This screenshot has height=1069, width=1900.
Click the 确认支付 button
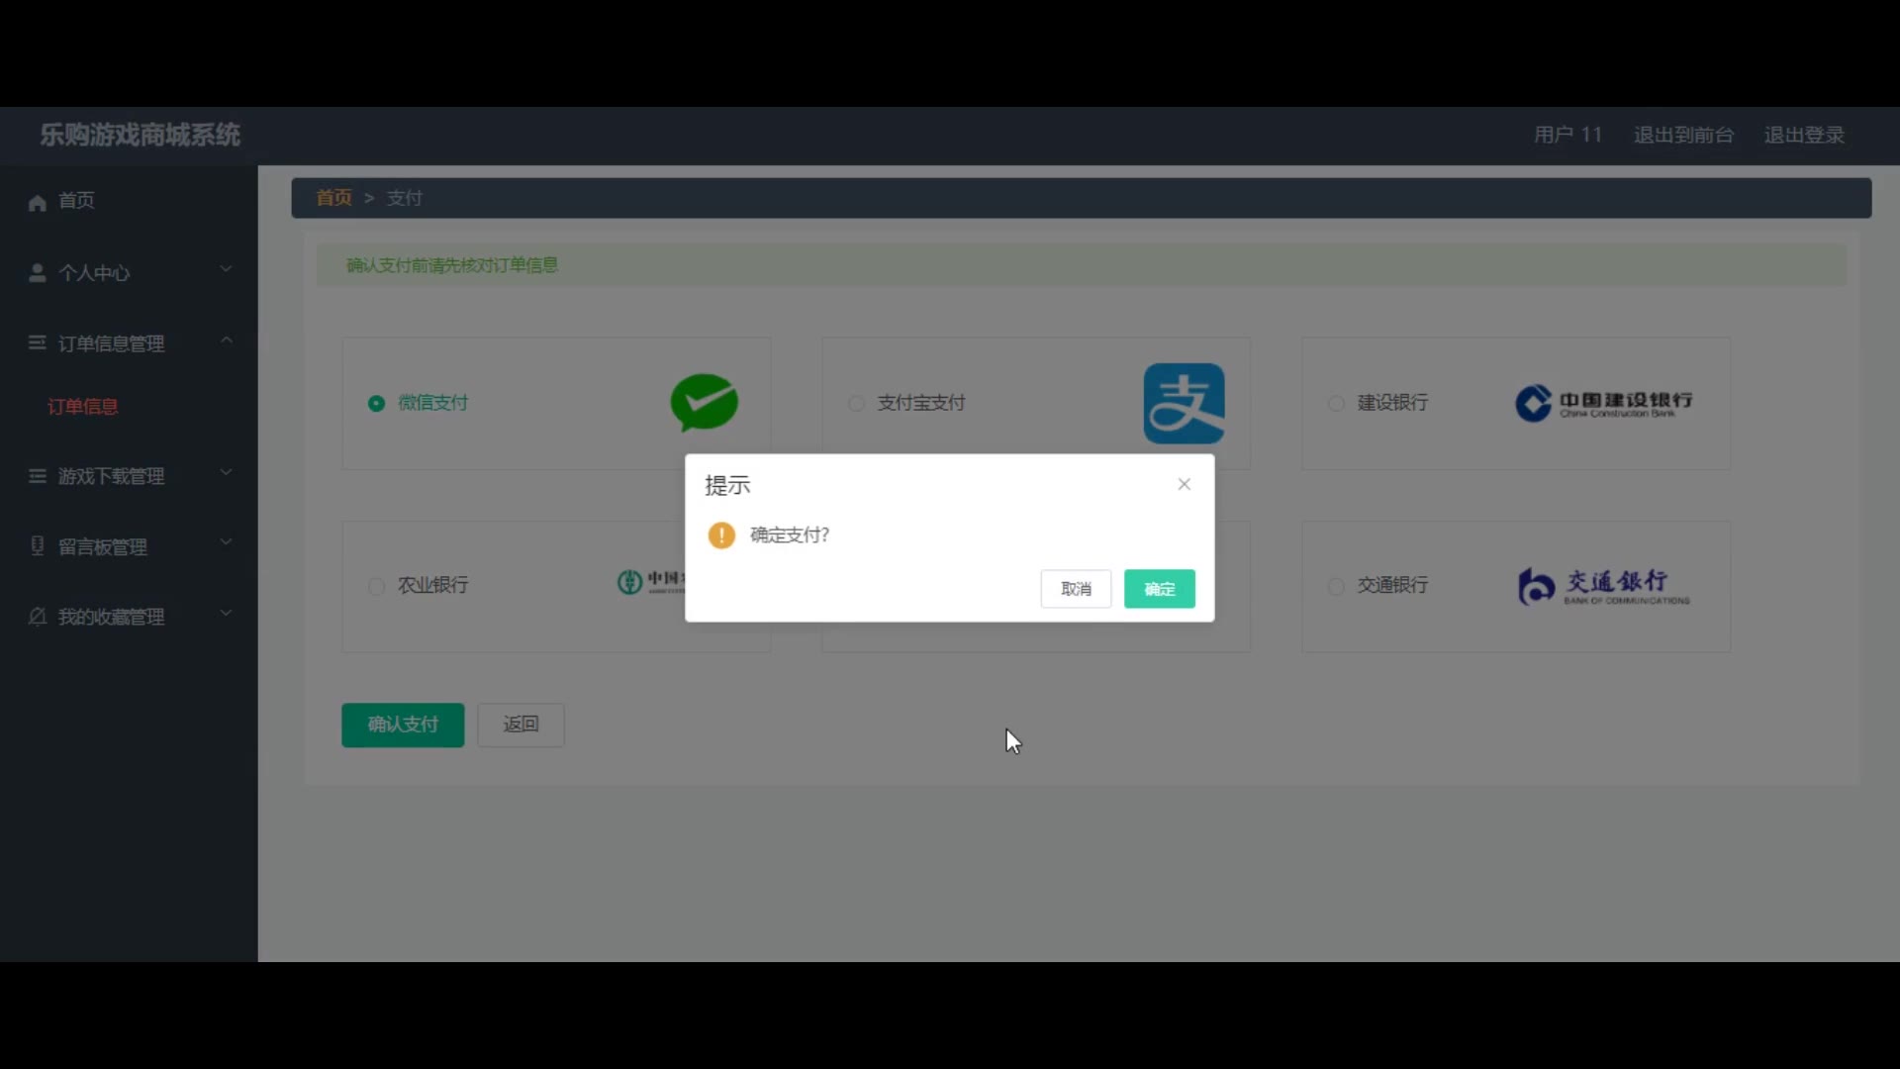click(x=403, y=725)
